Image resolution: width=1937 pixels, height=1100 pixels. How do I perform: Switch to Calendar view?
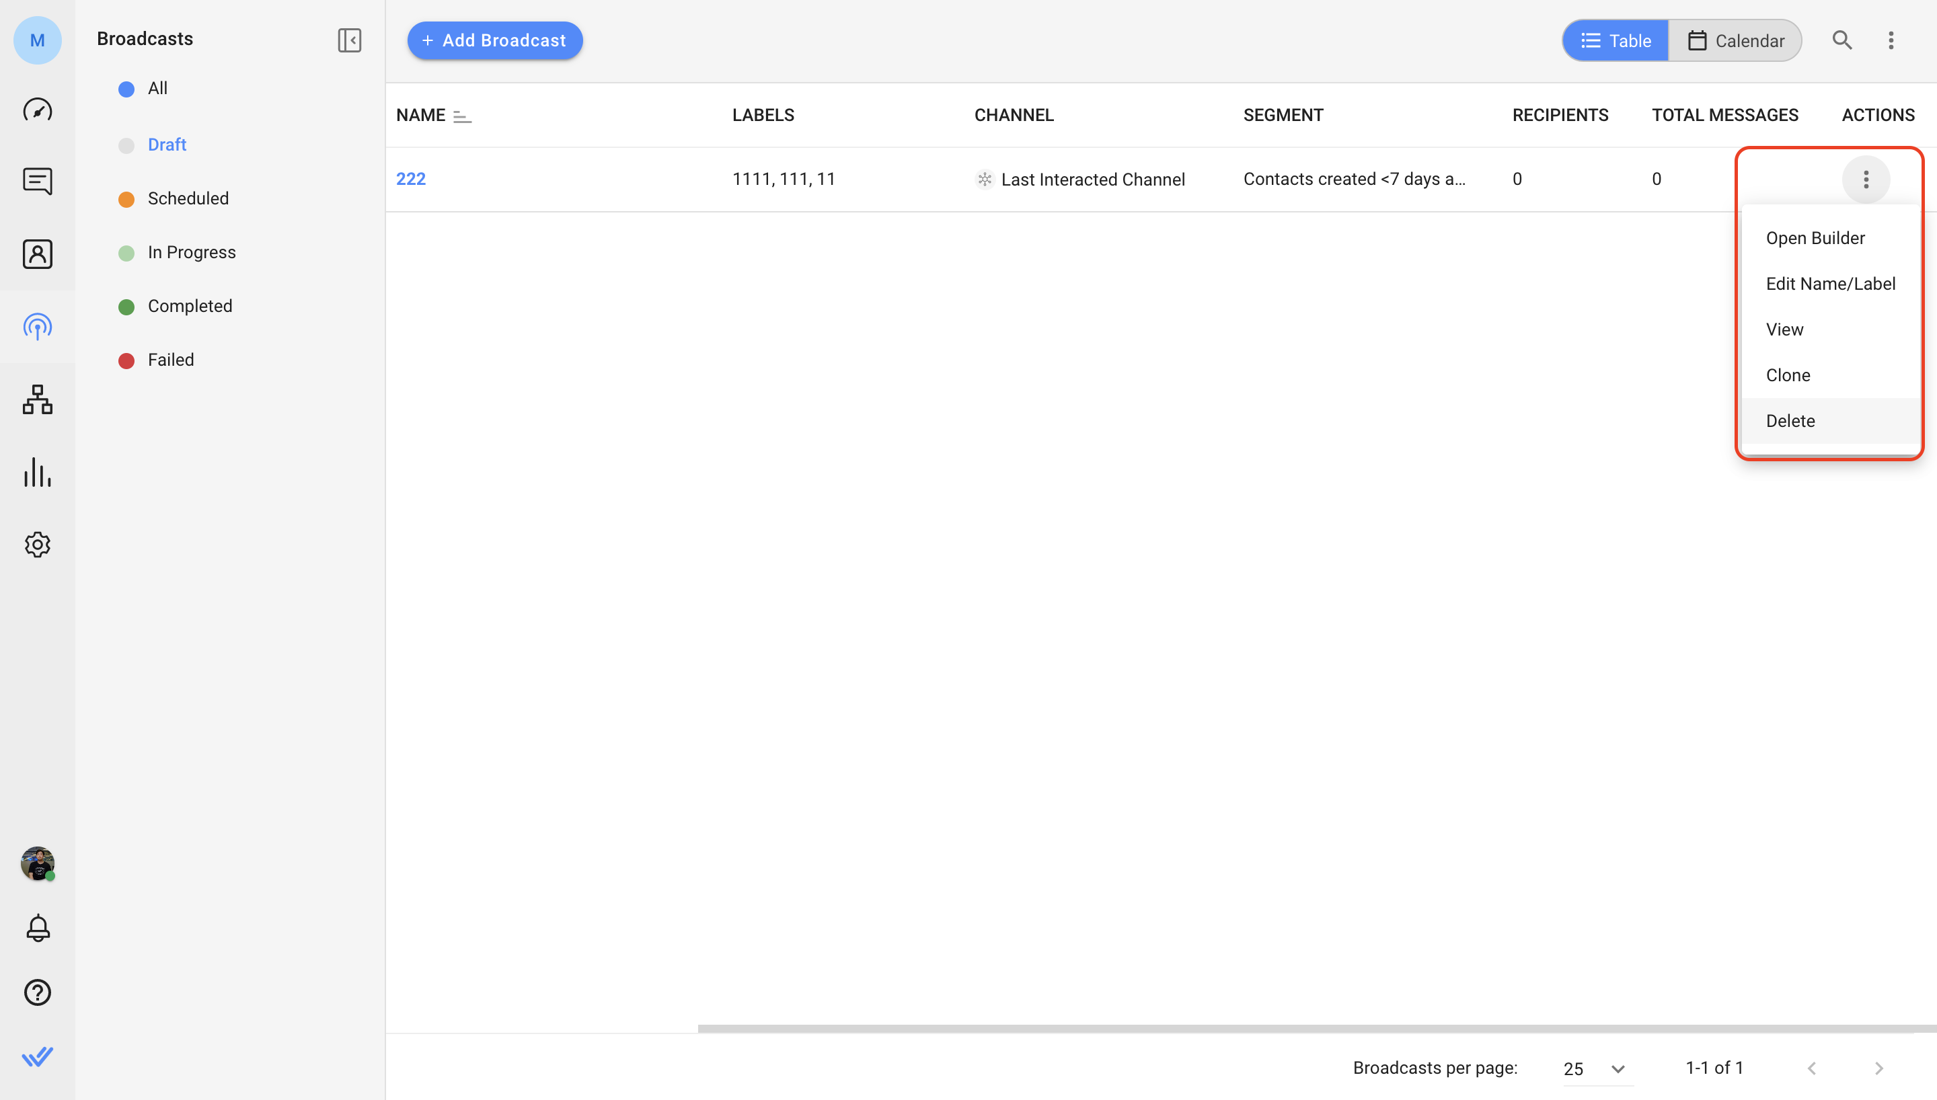point(1735,41)
